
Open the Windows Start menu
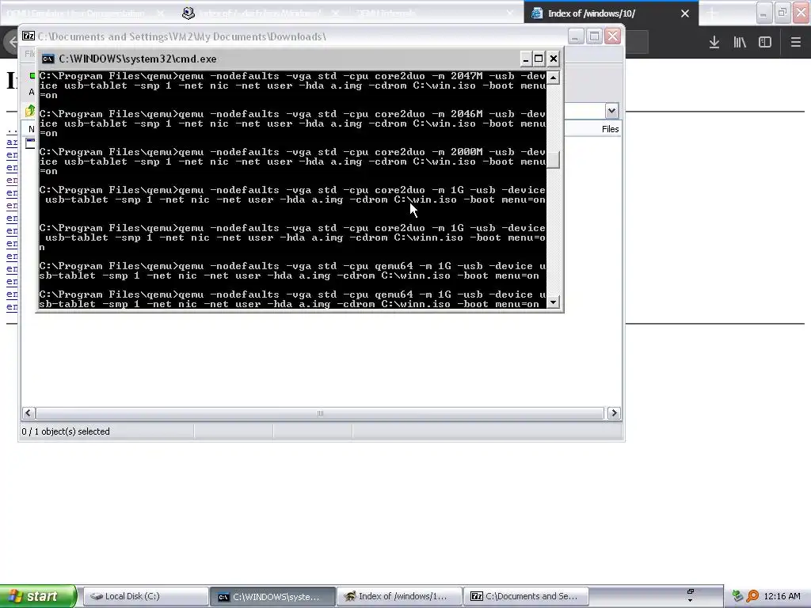coord(38,596)
